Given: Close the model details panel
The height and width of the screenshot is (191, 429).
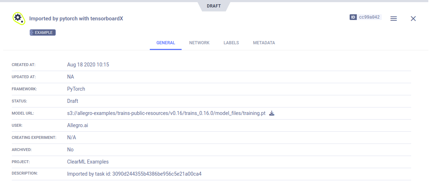Looking at the screenshot, I should [413, 19].
